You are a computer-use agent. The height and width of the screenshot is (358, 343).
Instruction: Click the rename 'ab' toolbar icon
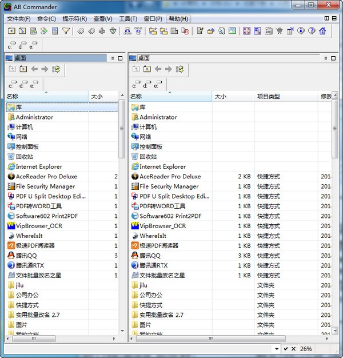click(102, 30)
